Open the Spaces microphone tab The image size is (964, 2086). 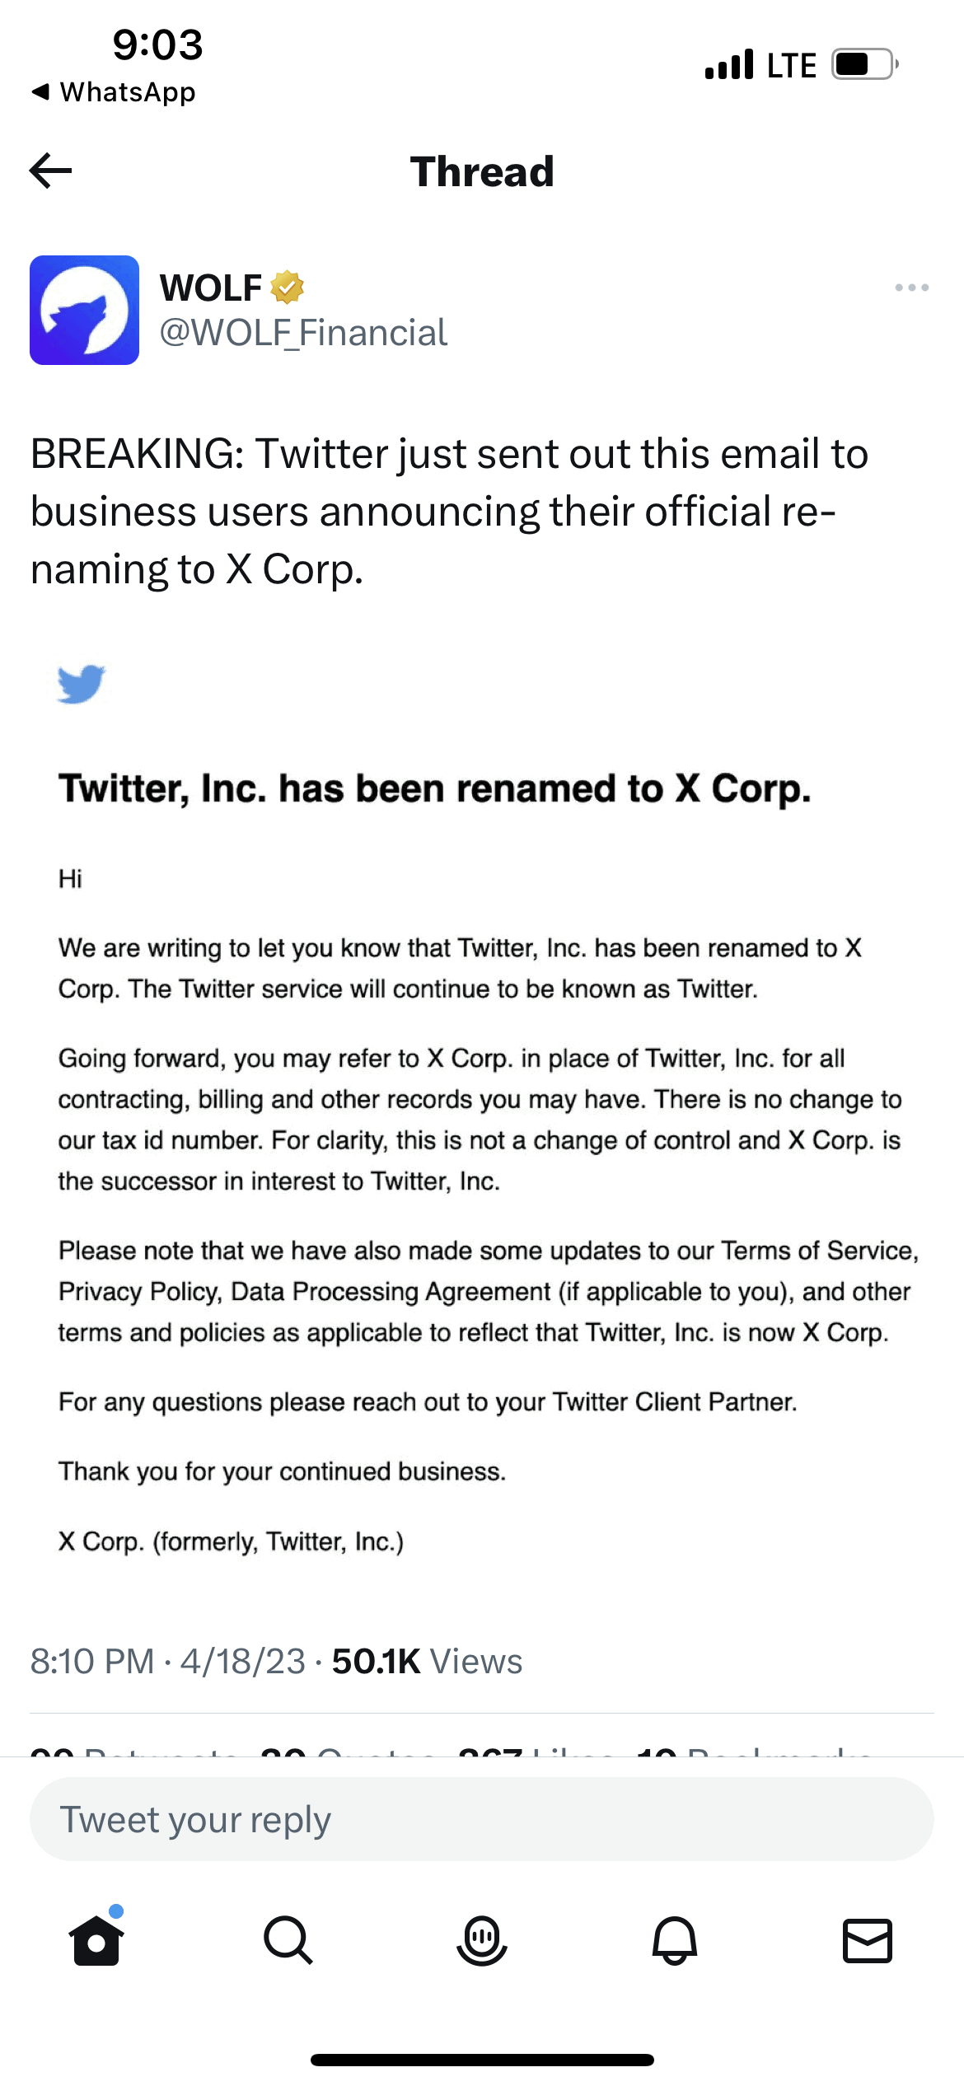[481, 1940]
